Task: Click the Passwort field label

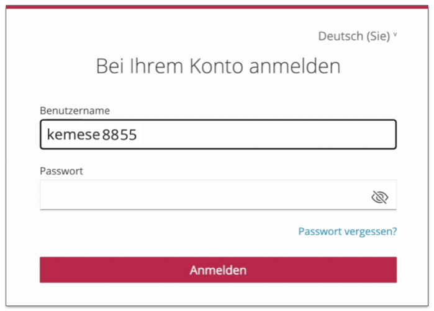Action: tap(61, 171)
